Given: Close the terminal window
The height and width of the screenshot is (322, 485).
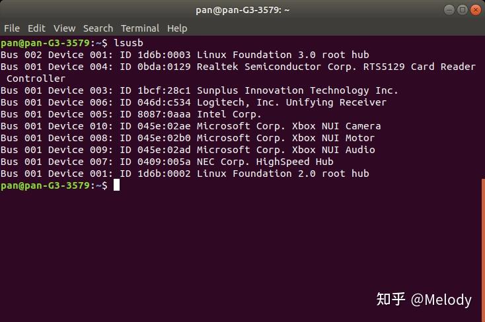Looking at the screenshot, I should tap(475, 10).
